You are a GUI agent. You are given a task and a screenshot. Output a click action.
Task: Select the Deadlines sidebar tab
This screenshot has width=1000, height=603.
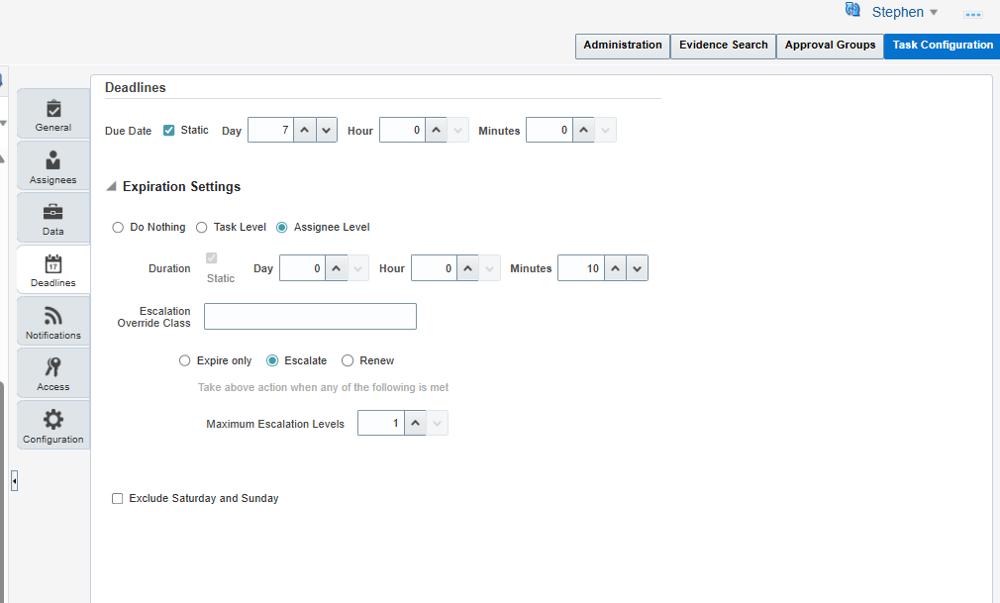[x=53, y=270]
